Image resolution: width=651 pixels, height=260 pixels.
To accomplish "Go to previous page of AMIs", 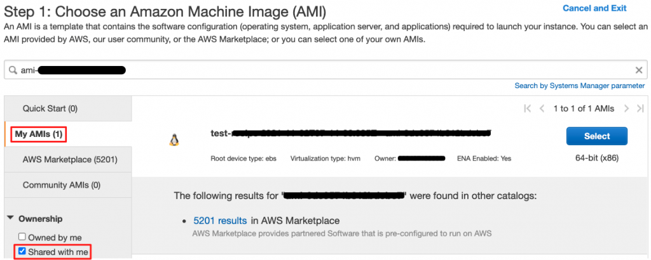I will pyautogui.click(x=542, y=108).
